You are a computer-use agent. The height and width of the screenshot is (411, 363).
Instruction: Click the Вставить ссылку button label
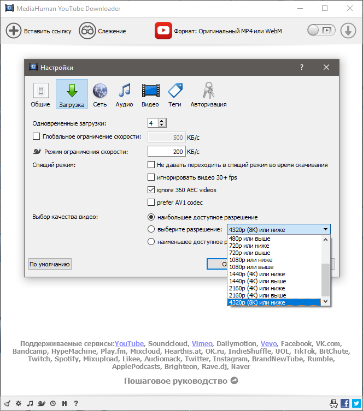coord(48,31)
